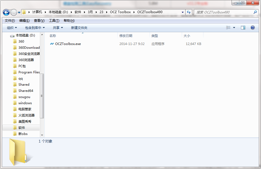The width and height of the screenshot is (261, 169).
Task: Click the navigation pane scroll down arrow
Action: tap(42, 135)
